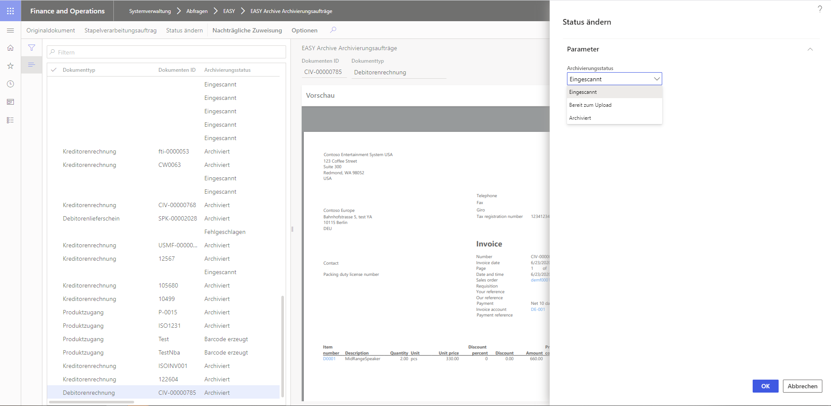Click the pane splitter handle
The height and width of the screenshot is (406, 831).
pyautogui.click(x=292, y=229)
